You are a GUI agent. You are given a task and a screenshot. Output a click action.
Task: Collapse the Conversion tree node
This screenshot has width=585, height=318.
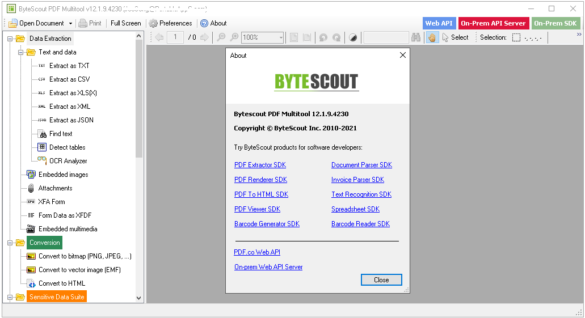pyautogui.click(x=10, y=243)
